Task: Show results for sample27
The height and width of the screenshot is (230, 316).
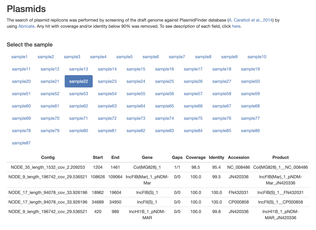Action: 222,81
